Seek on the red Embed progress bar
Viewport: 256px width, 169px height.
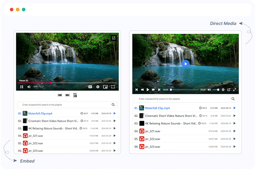click(67, 83)
